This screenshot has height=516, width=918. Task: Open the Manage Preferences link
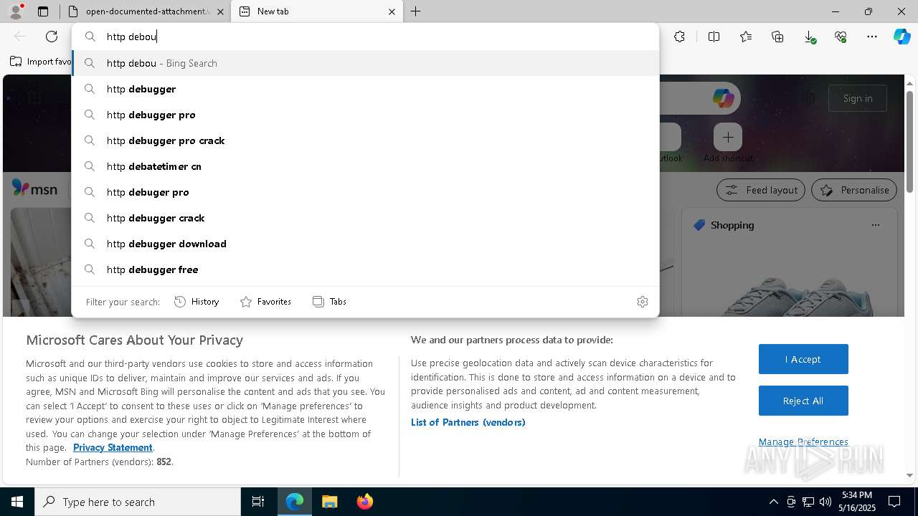point(803,441)
